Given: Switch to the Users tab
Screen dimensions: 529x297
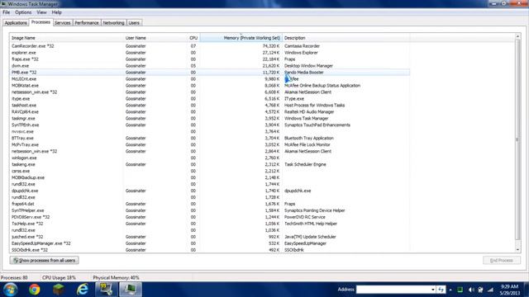Looking at the screenshot, I should [134, 23].
